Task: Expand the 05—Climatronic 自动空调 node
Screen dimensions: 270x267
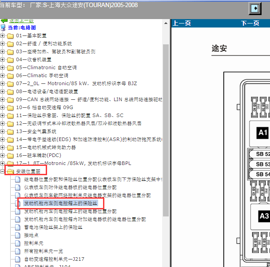Action: (2, 67)
